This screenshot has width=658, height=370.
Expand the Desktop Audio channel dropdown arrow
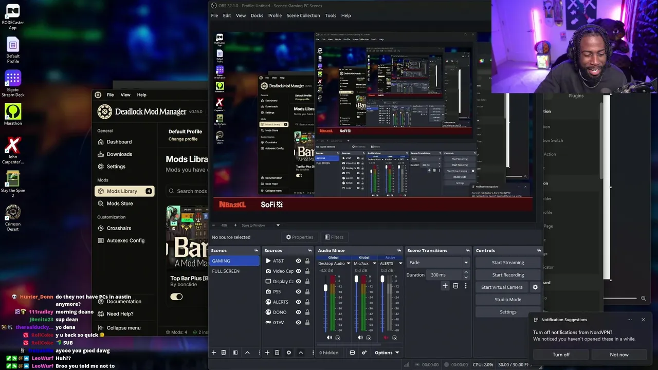348,264
